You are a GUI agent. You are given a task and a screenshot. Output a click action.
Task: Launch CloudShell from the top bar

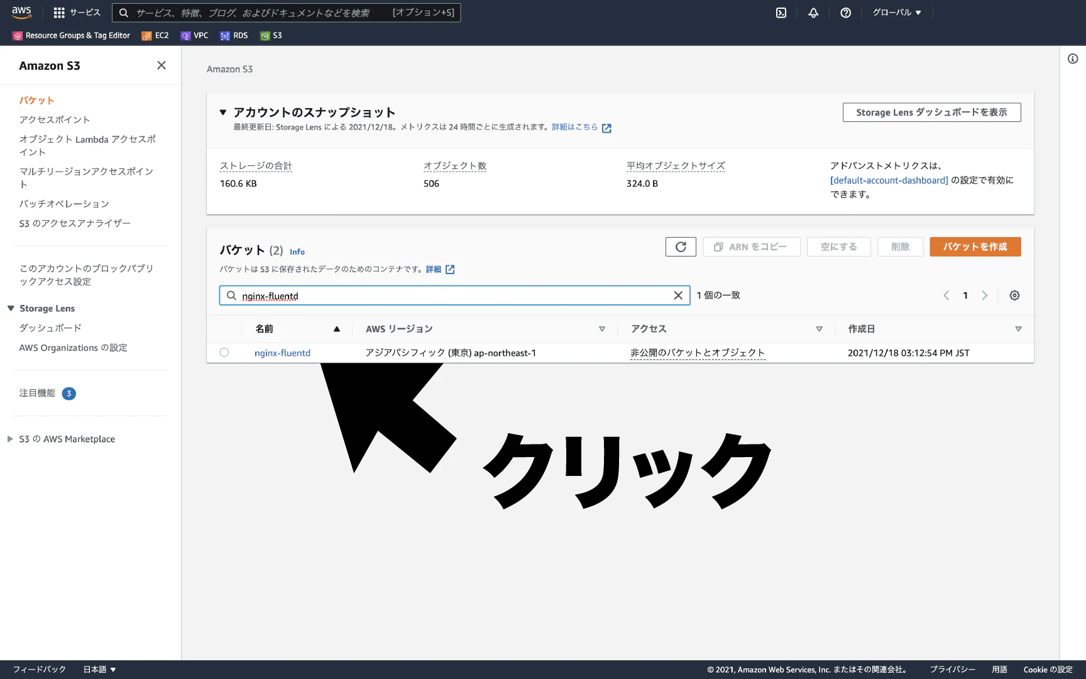(x=781, y=13)
